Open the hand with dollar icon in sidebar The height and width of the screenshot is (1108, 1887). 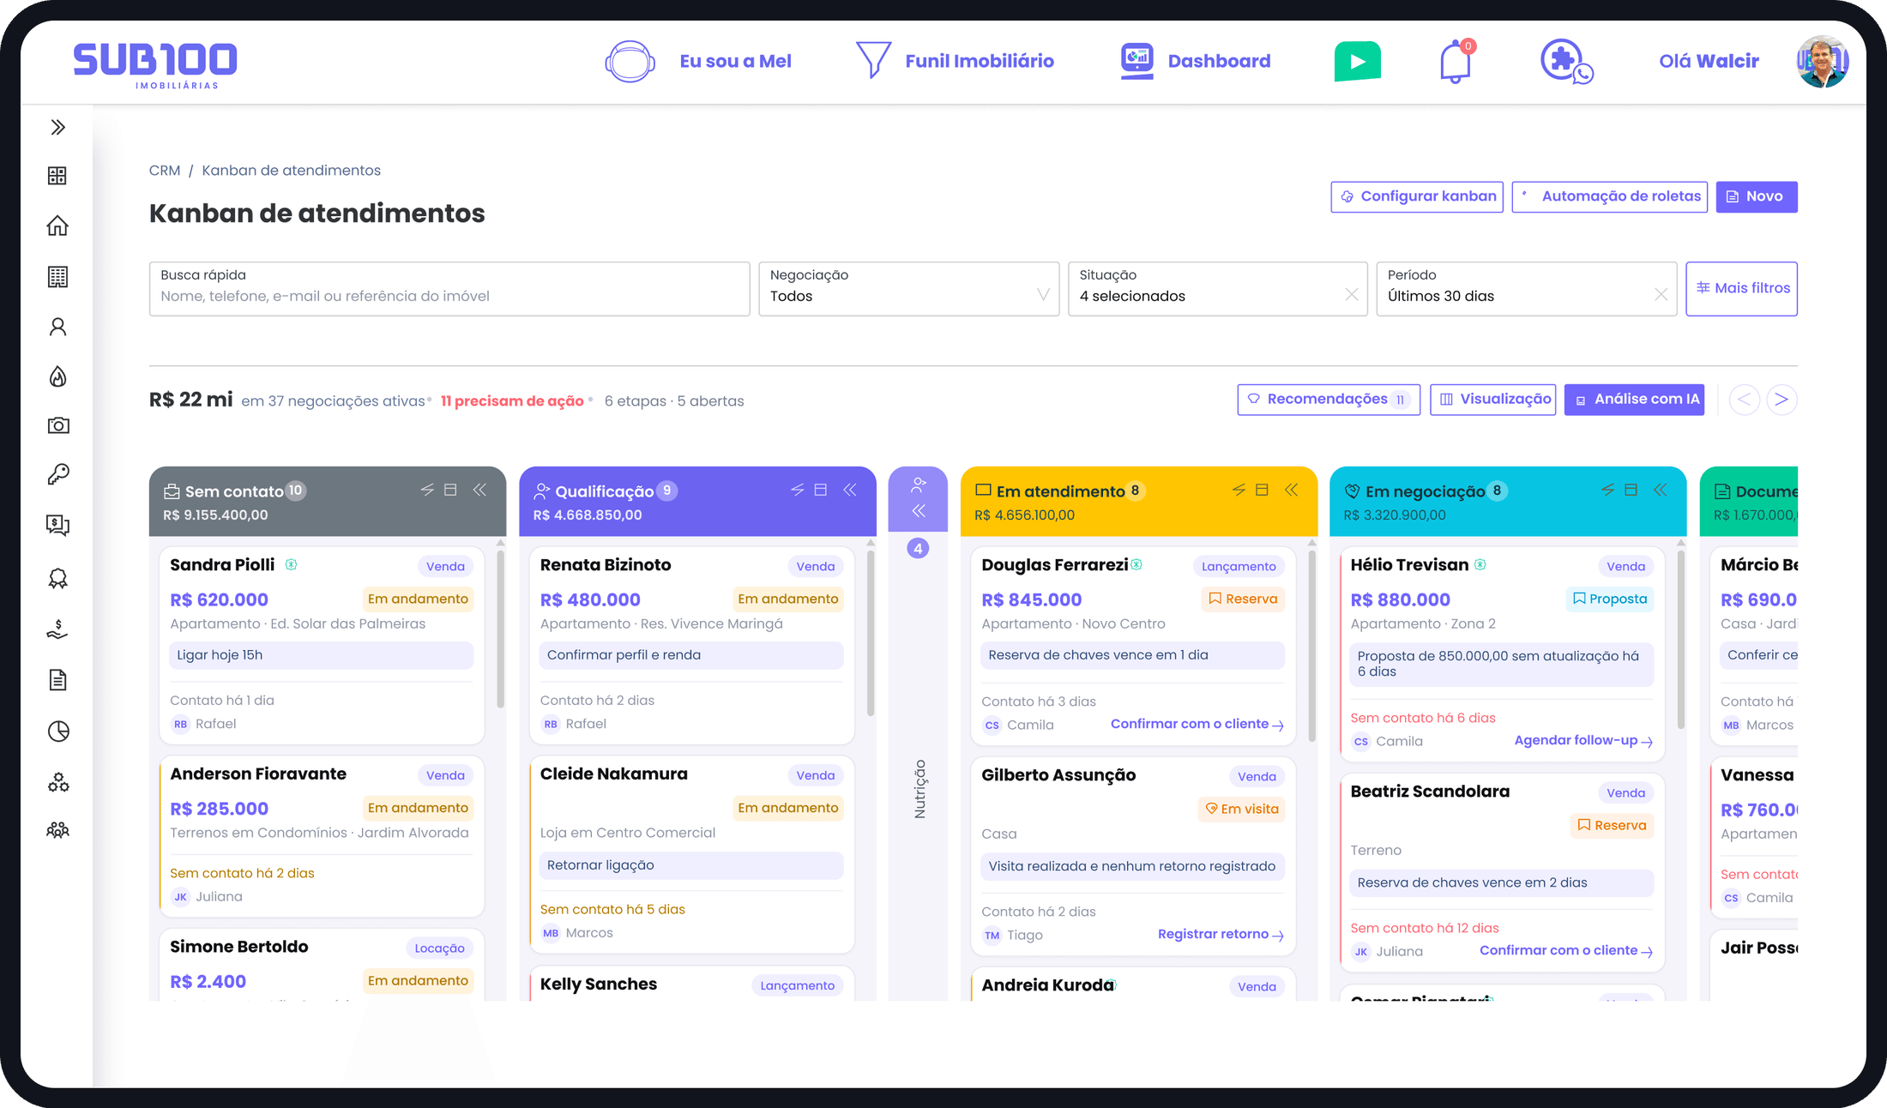[57, 630]
